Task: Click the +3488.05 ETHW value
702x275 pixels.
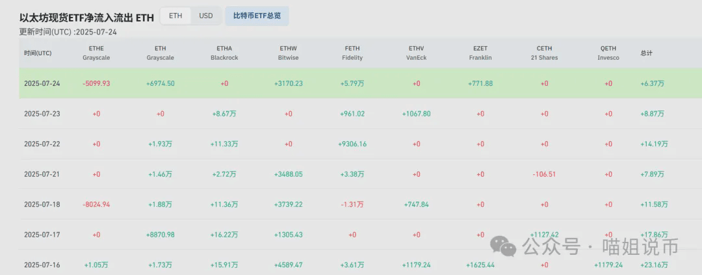Action: pos(289,174)
